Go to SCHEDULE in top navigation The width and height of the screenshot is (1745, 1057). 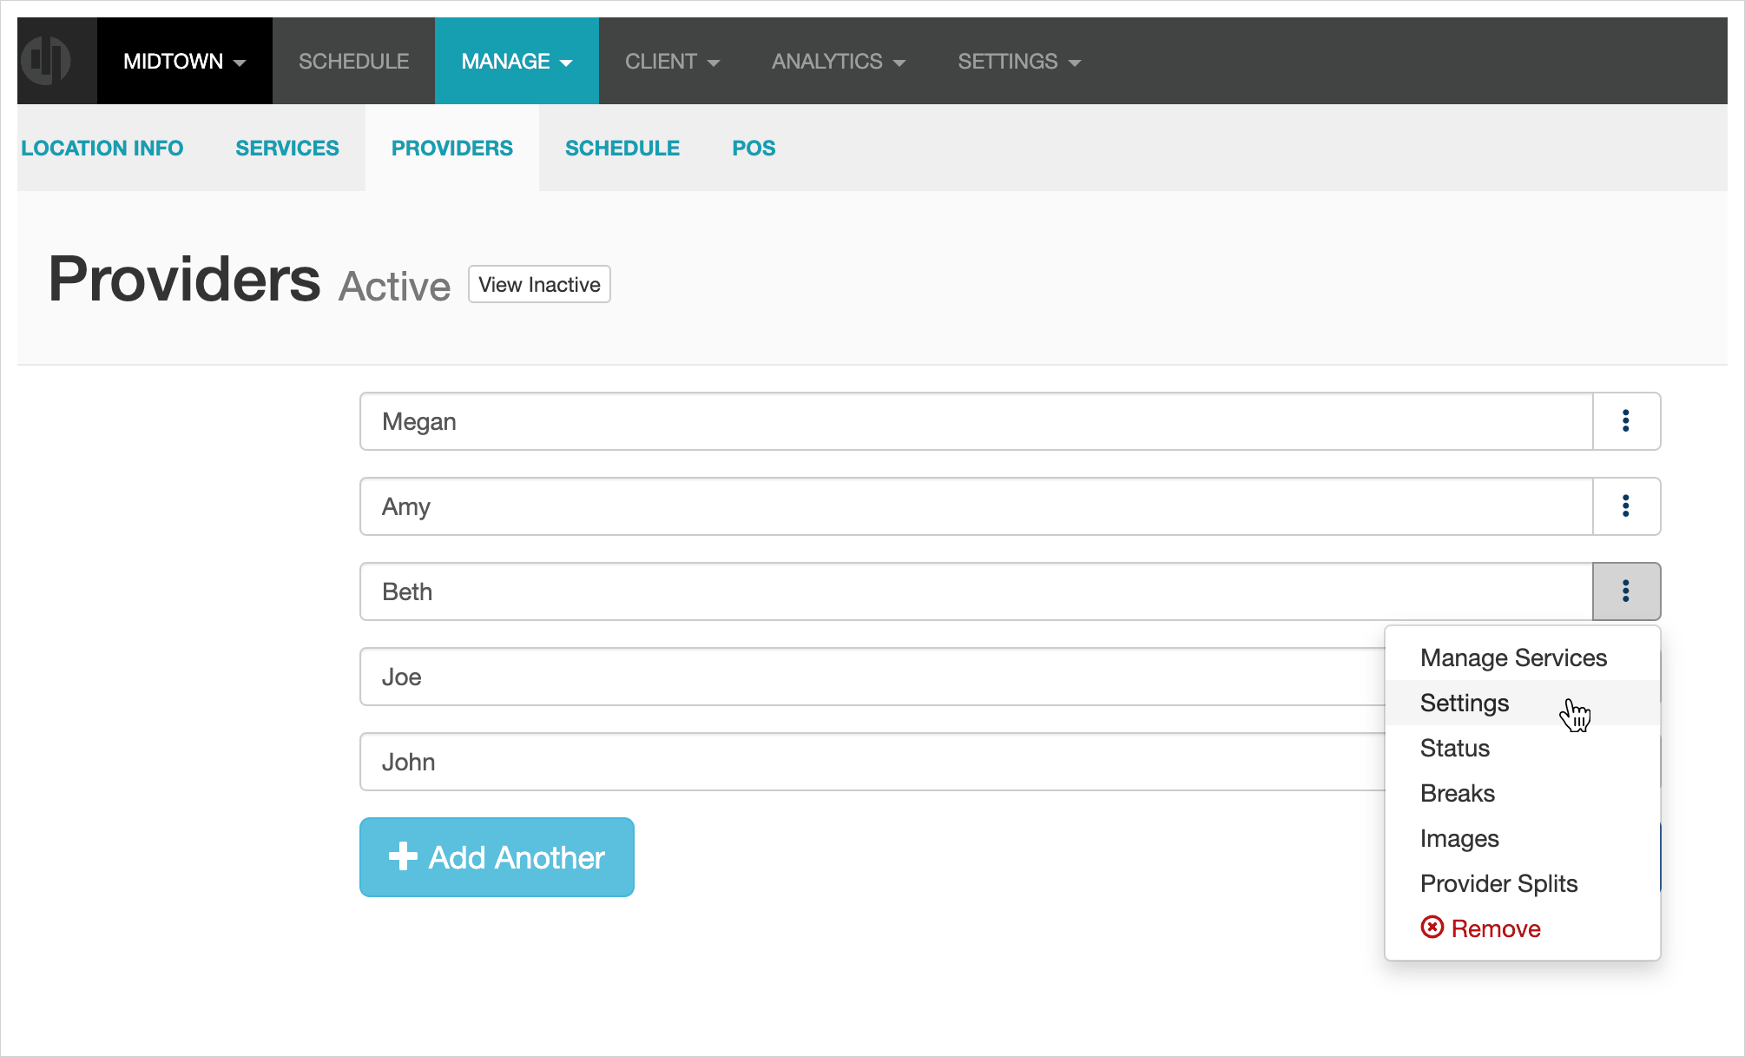pyautogui.click(x=353, y=61)
